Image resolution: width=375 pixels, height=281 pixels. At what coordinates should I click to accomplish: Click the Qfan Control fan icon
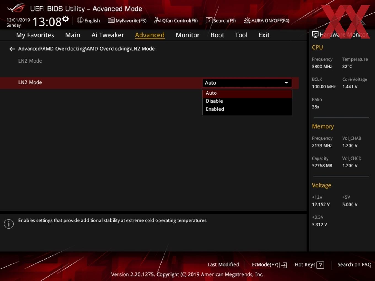(x=157, y=20)
